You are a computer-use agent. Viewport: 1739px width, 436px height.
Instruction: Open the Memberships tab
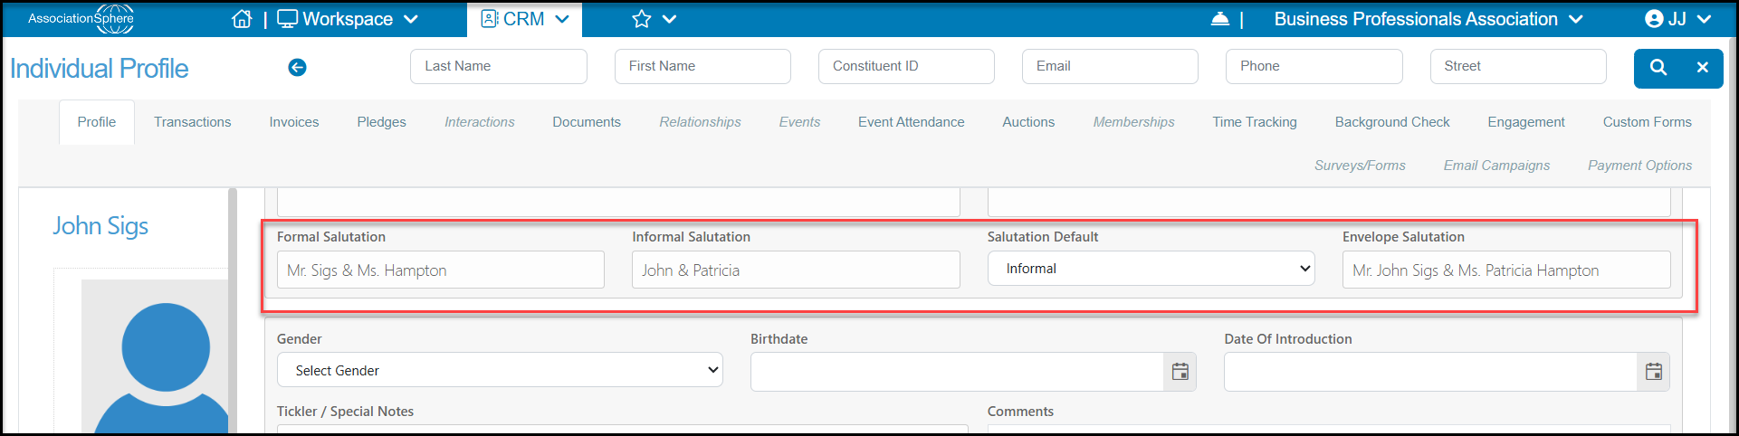(x=1134, y=122)
